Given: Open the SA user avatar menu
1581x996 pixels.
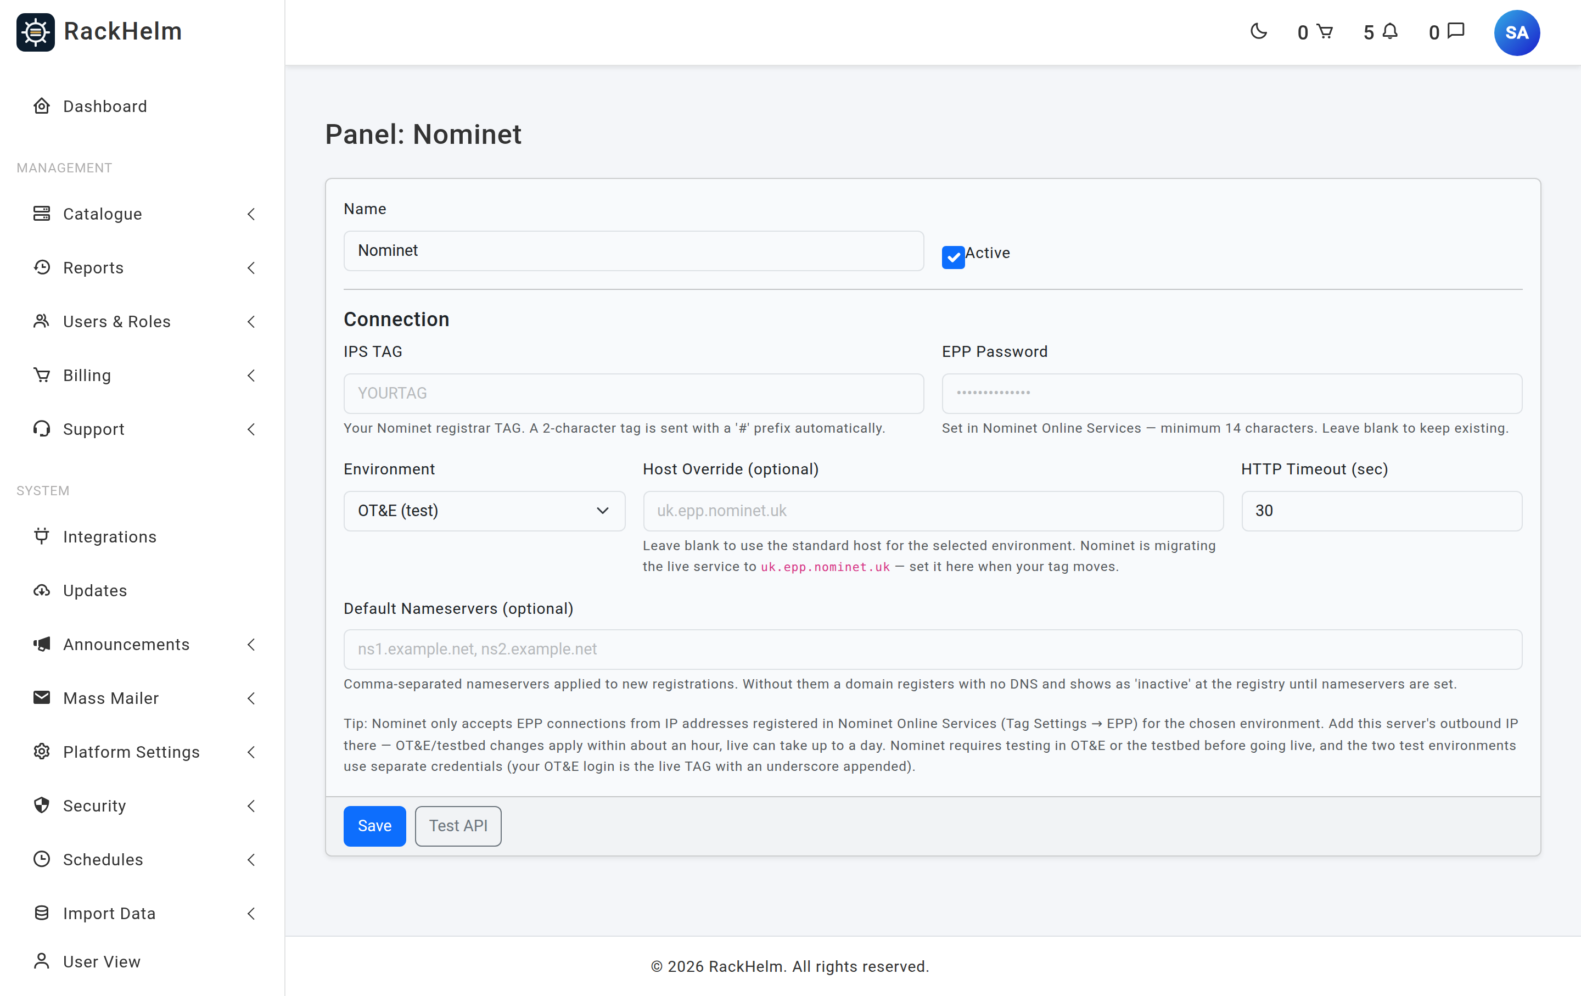Looking at the screenshot, I should pyautogui.click(x=1517, y=32).
